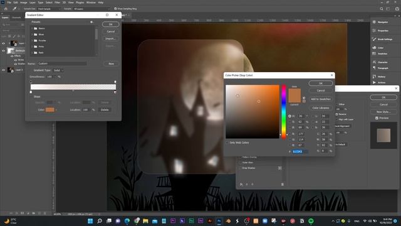Click the presets gear icon in Gradient Editor
The width and height of the screenshot is (401, 226).
pyautogui.click(x=91, y=22)
